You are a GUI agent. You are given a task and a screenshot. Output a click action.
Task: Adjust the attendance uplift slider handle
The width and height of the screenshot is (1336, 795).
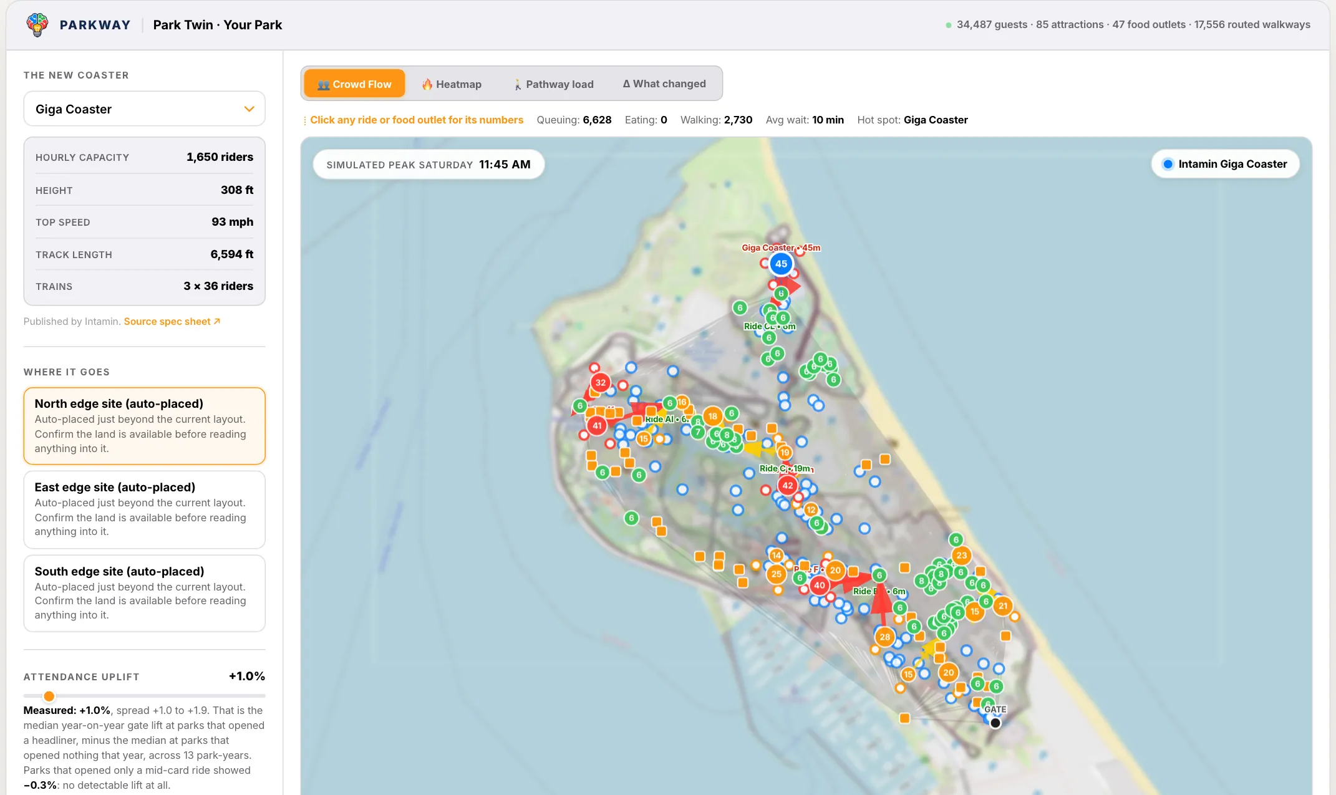point(49,696)
